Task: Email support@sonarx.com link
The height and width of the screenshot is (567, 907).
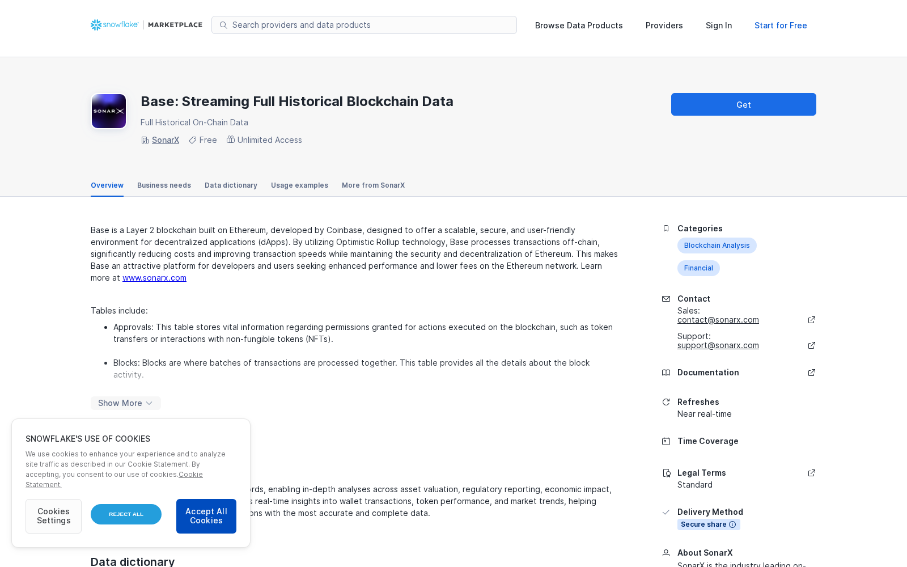Action: pyautogui.click(x=718, y=345)
